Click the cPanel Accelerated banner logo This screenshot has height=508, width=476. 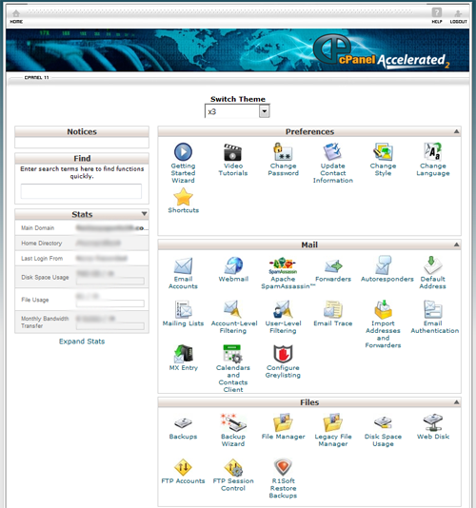[x=382, y=51]
